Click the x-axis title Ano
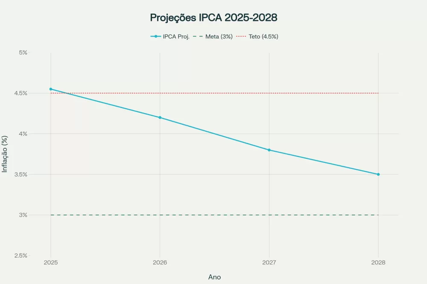This screenshot has height=284, width=427. 214,277
